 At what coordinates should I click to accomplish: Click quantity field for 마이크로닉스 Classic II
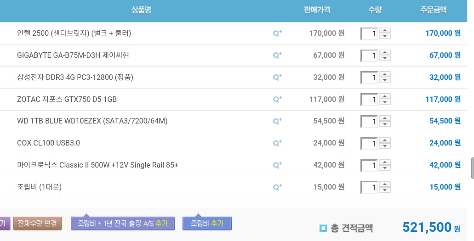coord(369,165)
